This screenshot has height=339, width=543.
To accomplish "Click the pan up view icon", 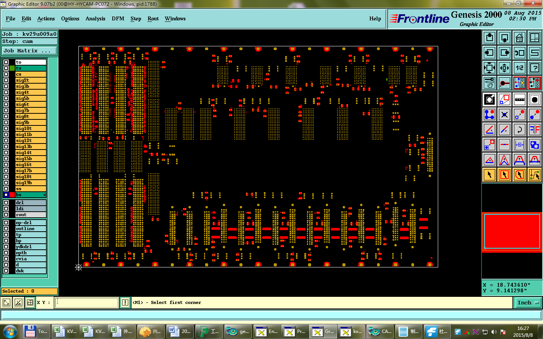I will click(x=489, y=38).
